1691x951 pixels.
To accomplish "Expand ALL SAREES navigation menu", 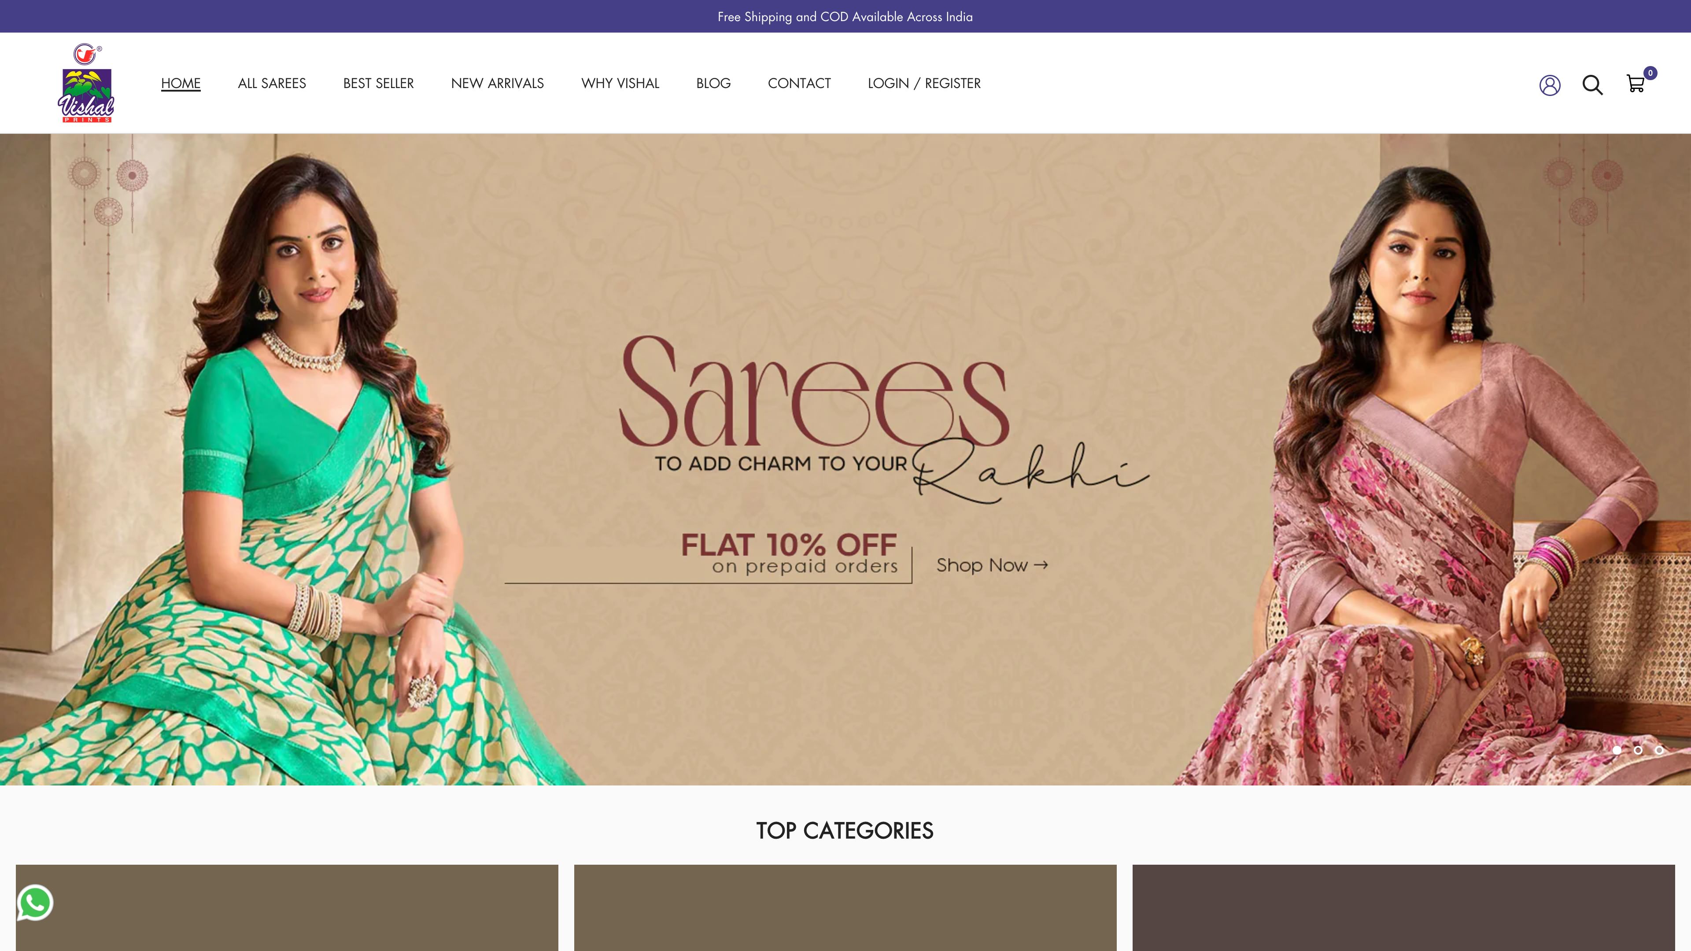I will tap(272, 82).
